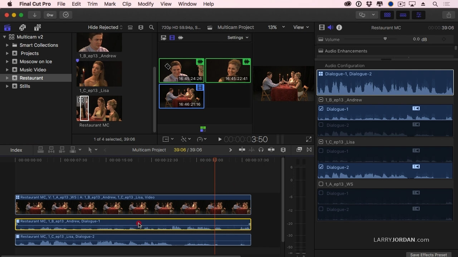
Task: Open the Modify menu
Action: [145, 4]
